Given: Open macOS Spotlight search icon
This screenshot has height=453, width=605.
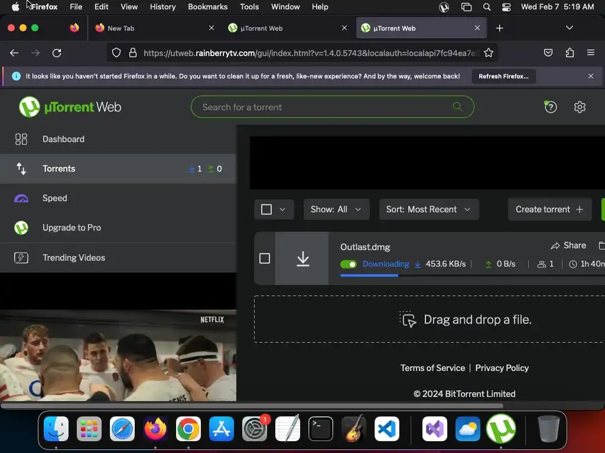Looking at the screenshot, I should click(x=487, y=7).
